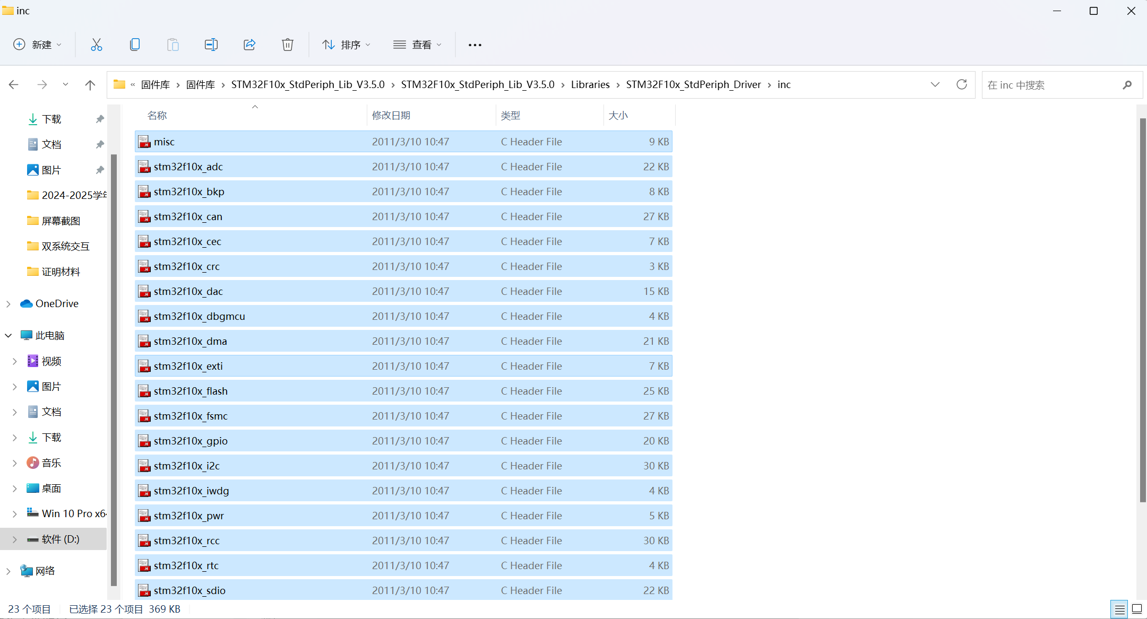Click the stm32f10x_gpio file icon

(x=144, y=441)
